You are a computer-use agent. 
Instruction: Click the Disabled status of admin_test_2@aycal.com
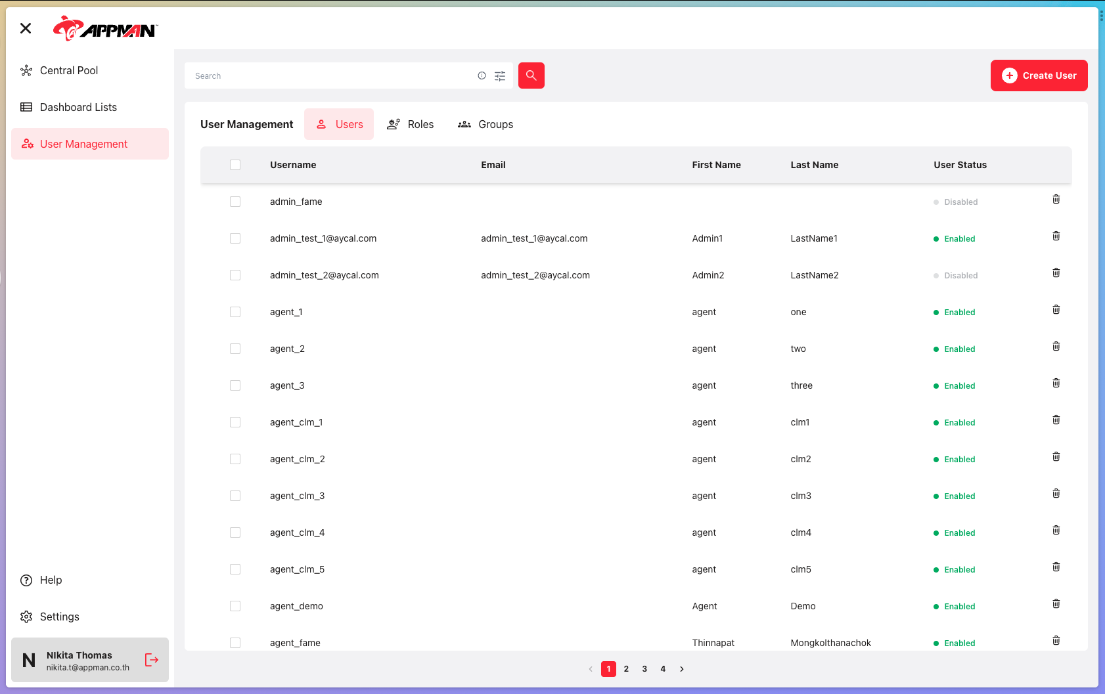[956, 276]
